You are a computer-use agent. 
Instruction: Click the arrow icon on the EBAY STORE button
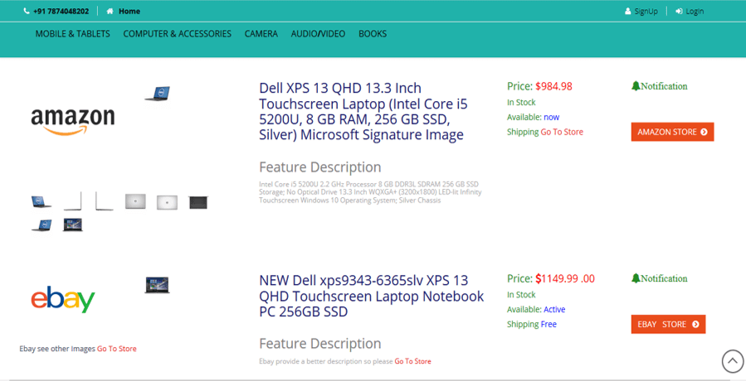695,325
